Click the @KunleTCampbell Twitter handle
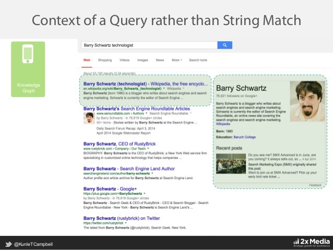The image size is (333, 250). point(33,244)
